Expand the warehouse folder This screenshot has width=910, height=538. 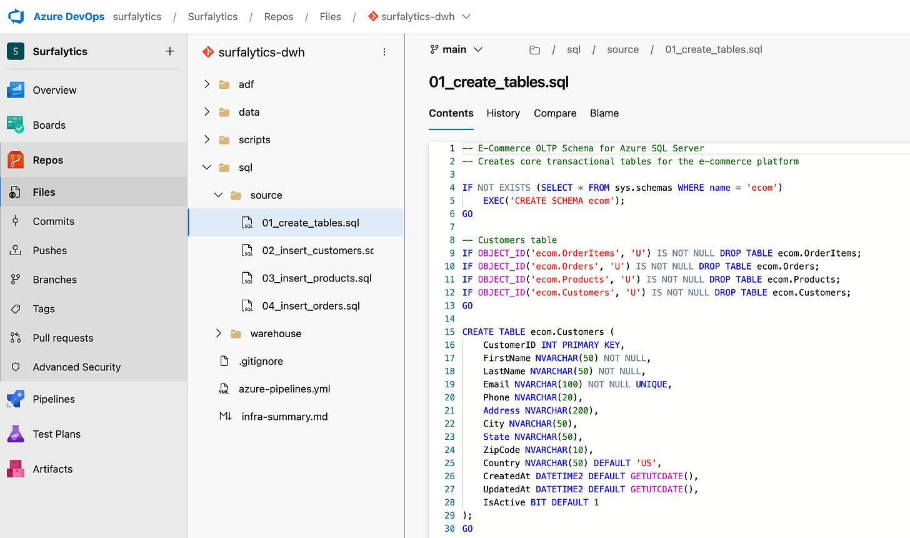coord(218,333)
